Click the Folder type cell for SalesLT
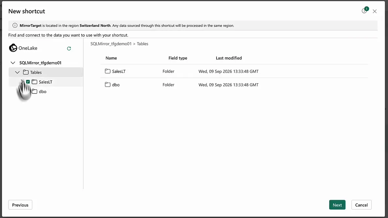Viewport: 388px width, 218px height. point(168,71)
